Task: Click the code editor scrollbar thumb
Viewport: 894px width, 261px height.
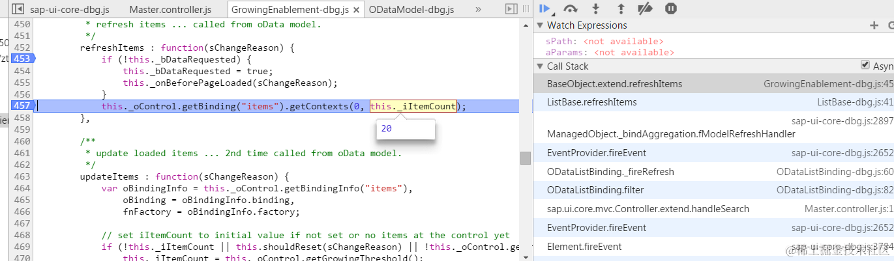Action: (525, 158)
